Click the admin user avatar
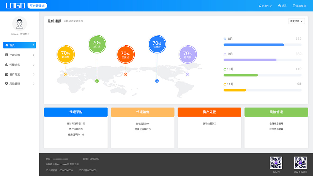313x176 pixels. click(x=19, y=24)
